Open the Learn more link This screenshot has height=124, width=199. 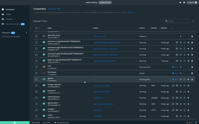point(131,13)
